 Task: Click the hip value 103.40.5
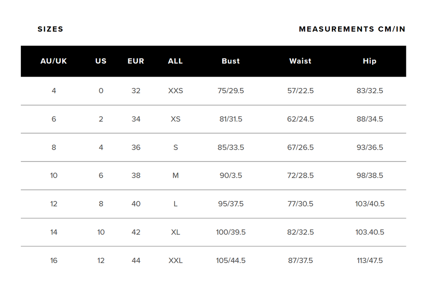(x=370, y=232)
